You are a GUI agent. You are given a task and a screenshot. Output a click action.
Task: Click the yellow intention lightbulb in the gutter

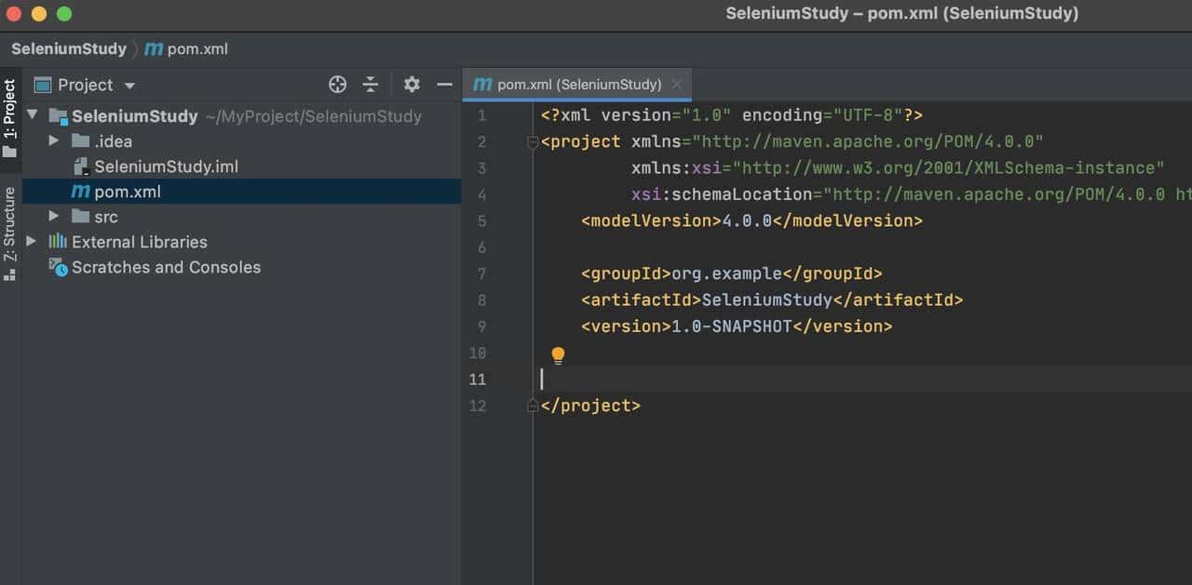tap(558, 354)
